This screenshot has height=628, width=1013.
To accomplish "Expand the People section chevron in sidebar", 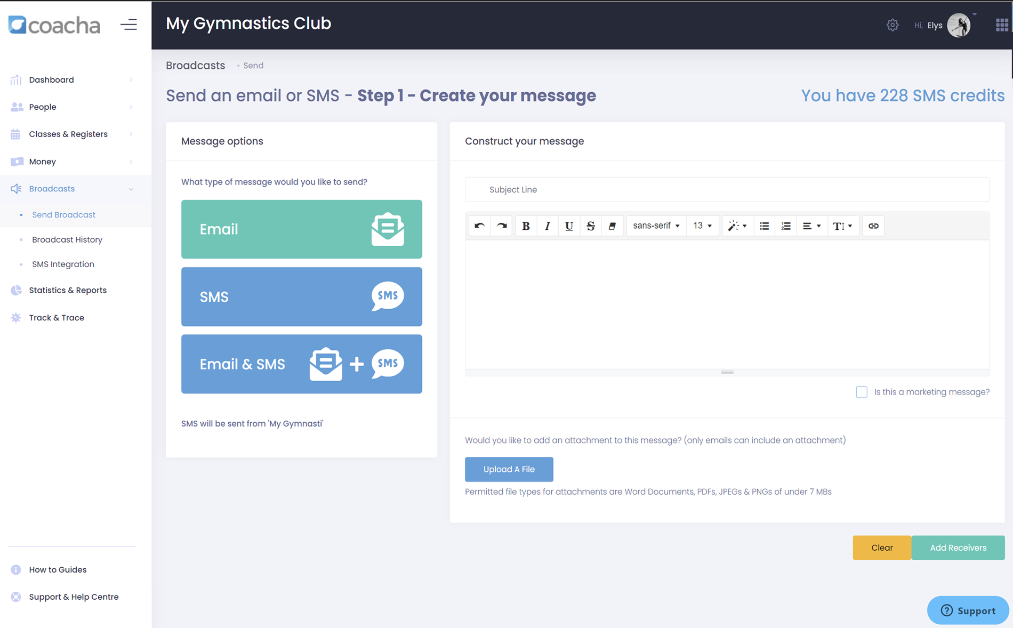I will 131,107.
